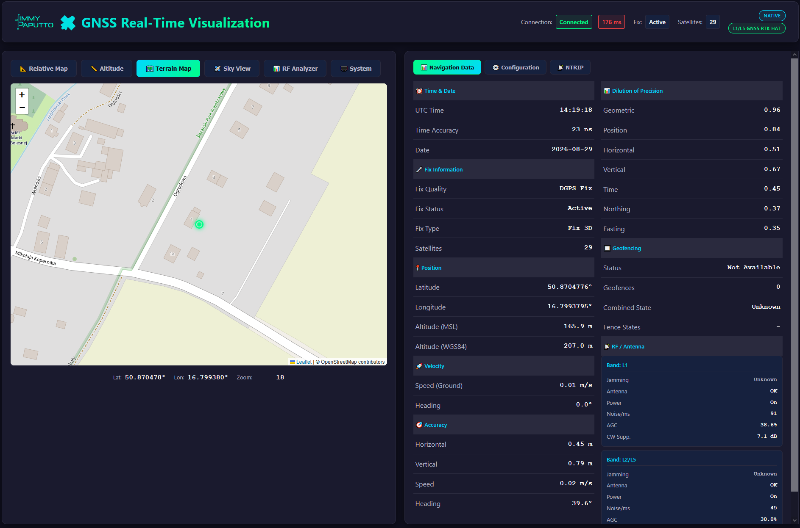Click the Position red pin icon
This screenshot has width=800, height=528.
(418, 268)
